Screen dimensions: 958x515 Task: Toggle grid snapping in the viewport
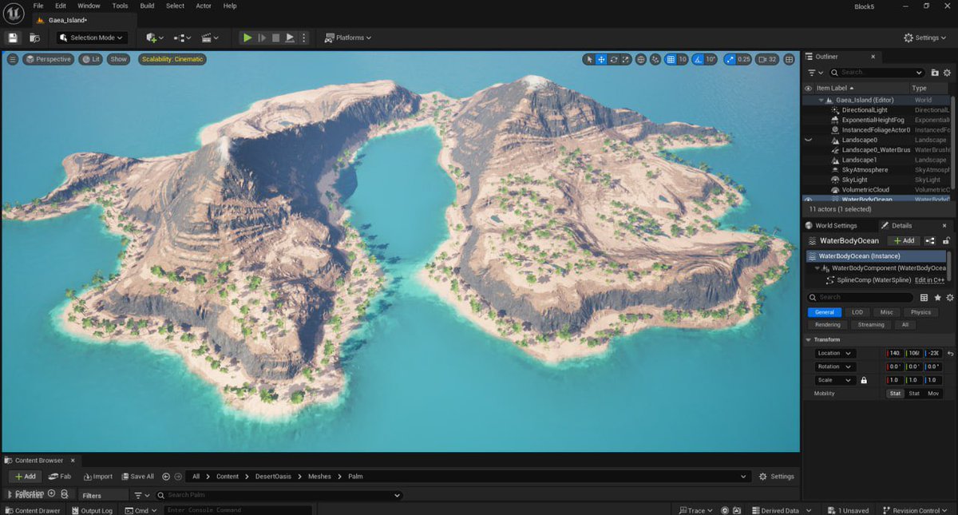670,59
